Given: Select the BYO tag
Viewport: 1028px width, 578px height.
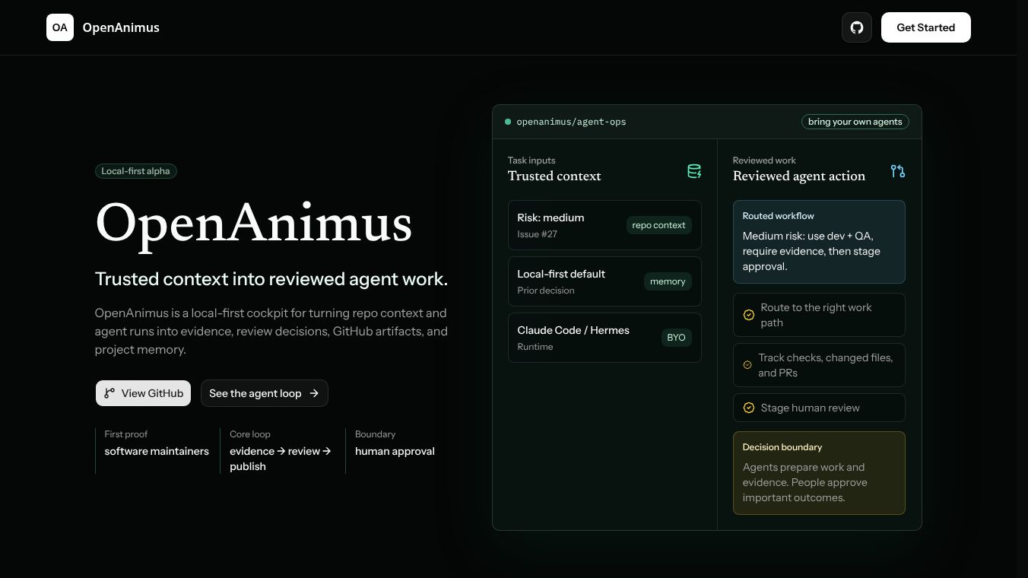Looking at the screenshot, I should pos(676,338).
